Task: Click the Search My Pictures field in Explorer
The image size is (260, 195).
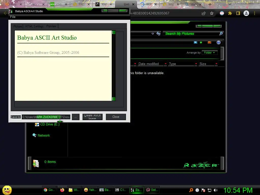Action: click(191, 34)
